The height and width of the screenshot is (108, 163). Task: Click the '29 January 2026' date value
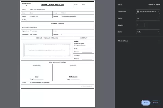(34, 16)
